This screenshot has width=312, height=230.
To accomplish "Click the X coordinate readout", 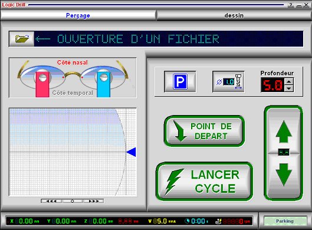I will pos(24,221).
